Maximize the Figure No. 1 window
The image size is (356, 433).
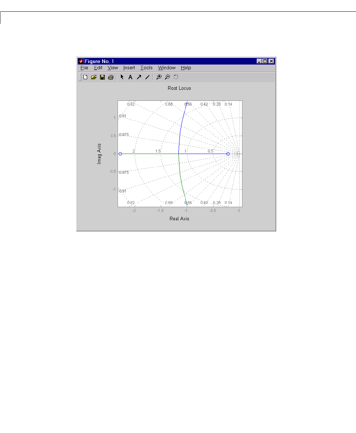pos(265,61)
